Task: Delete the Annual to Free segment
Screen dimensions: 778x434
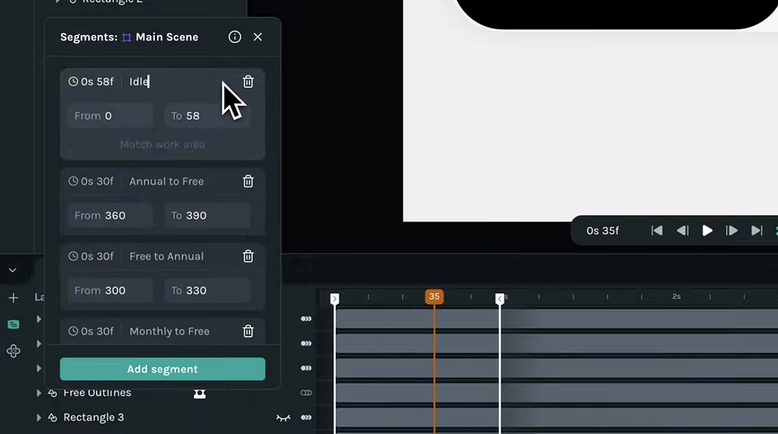Action: click(248, 181)
